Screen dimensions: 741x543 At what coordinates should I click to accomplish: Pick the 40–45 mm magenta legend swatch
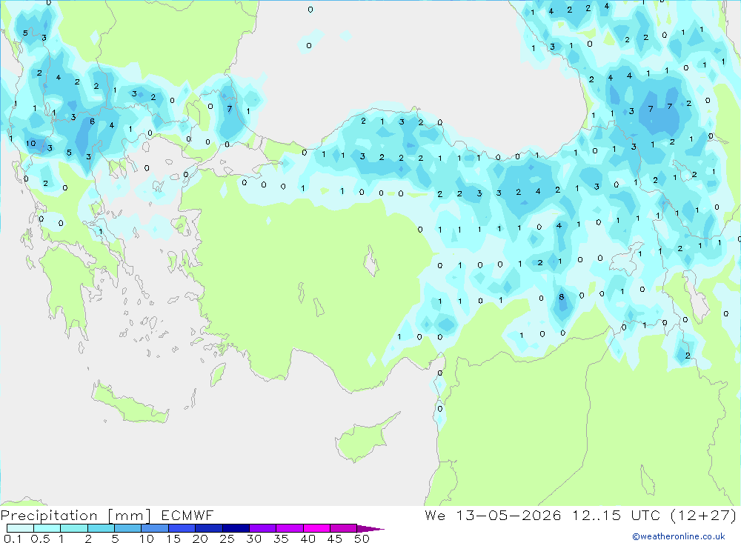316,528
